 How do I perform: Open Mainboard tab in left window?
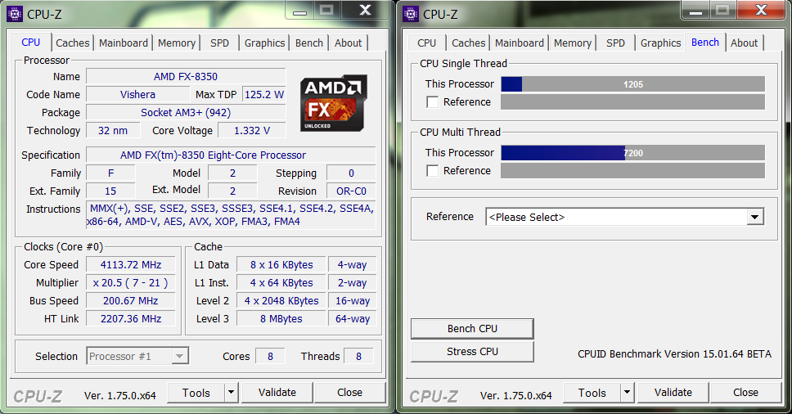click(124, 43)
